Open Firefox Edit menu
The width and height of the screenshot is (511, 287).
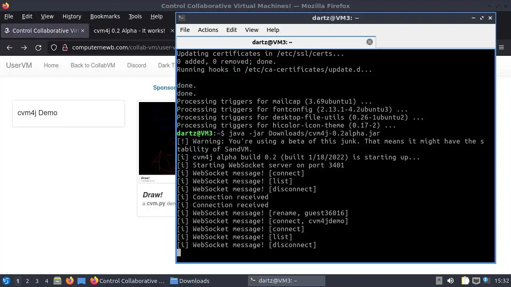click(27, 16)
